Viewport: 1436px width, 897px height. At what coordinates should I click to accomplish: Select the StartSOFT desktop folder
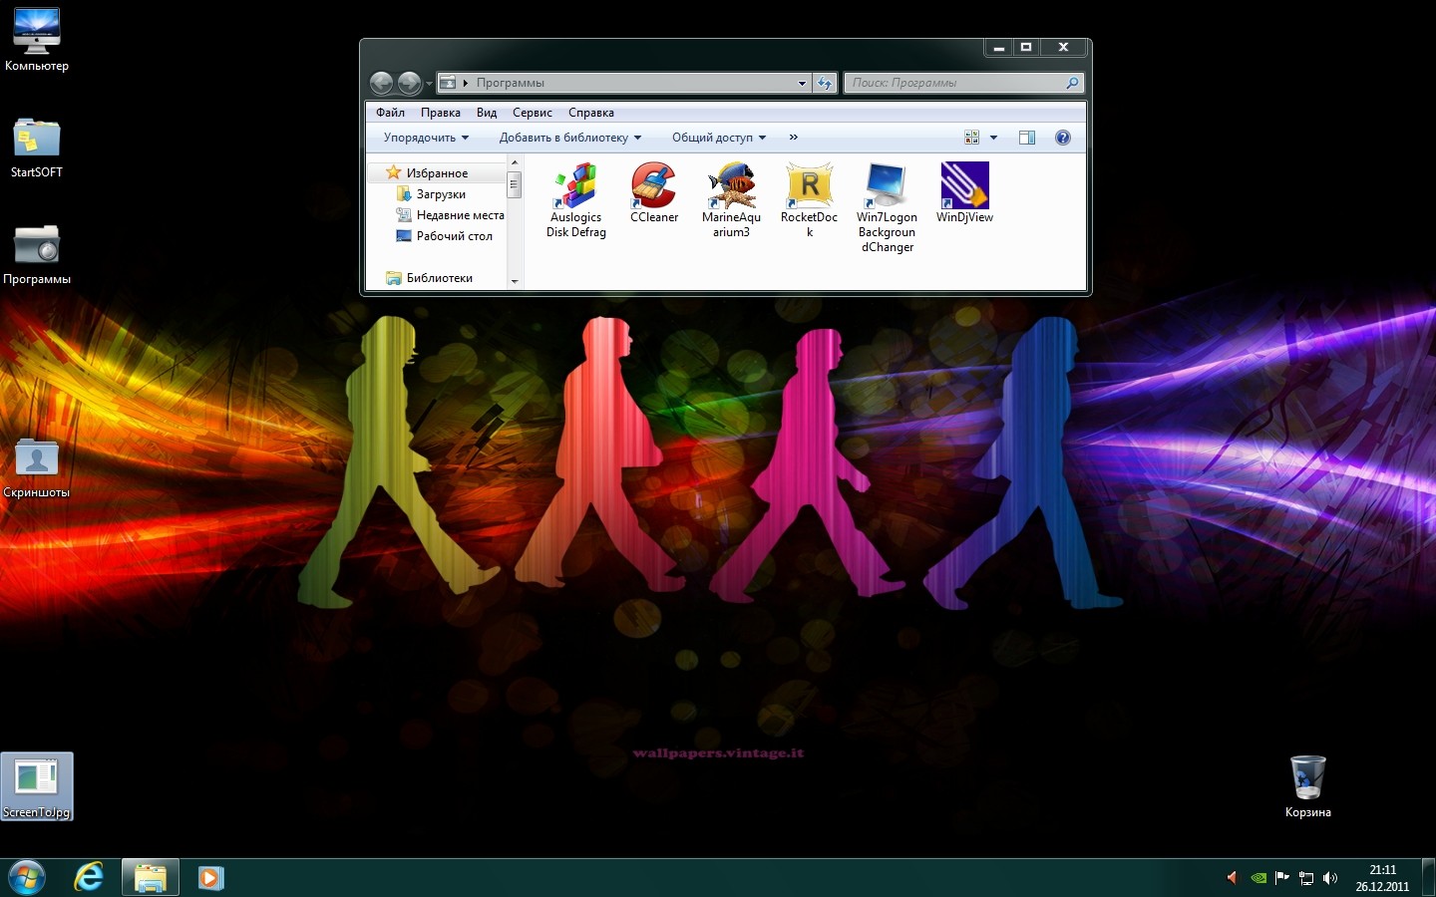click(37, 148)
